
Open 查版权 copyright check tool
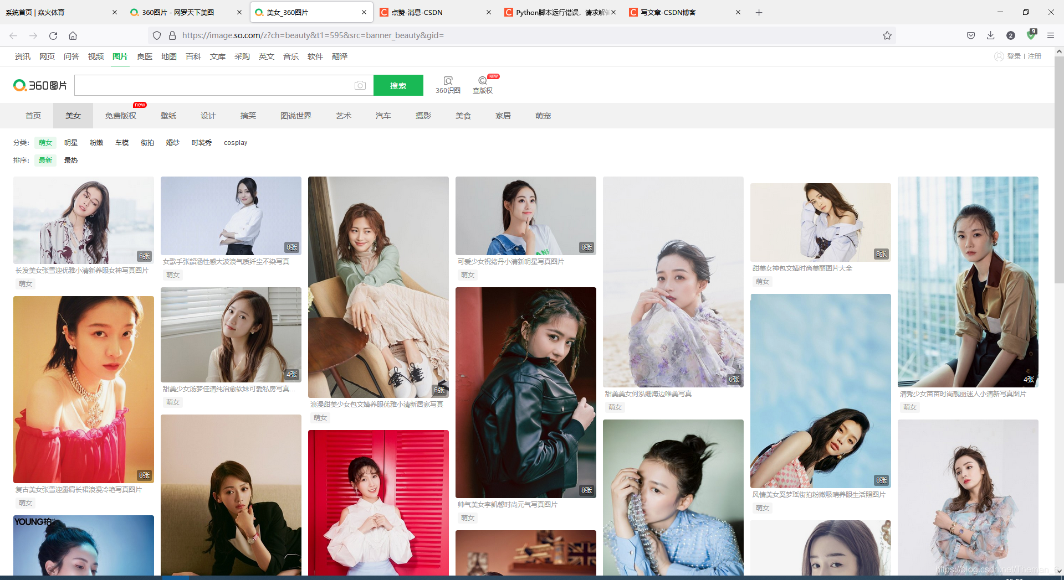[x=483, y=85]
